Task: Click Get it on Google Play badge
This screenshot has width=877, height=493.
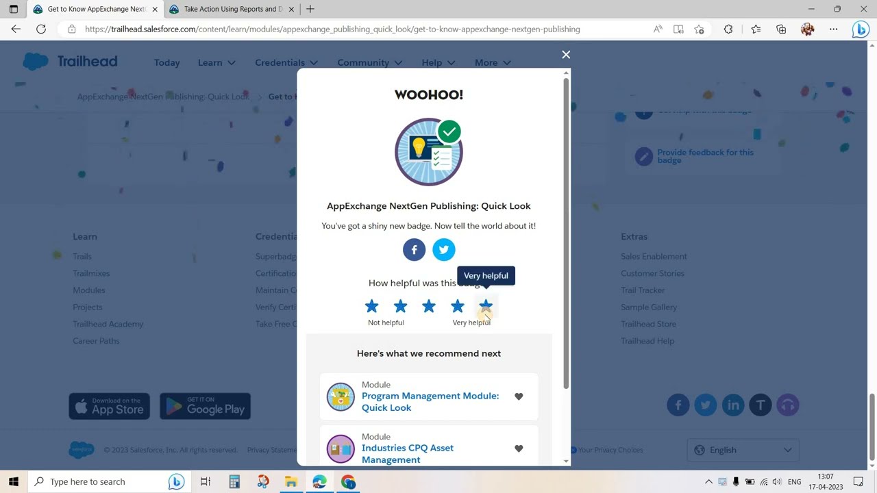Action: pyautogui.click(x=206, y=406)
